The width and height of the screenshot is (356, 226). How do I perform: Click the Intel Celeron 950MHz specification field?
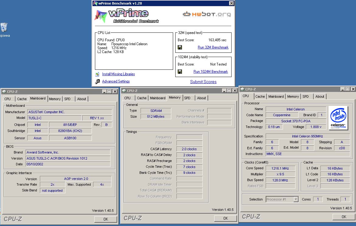tap(308, 136)
